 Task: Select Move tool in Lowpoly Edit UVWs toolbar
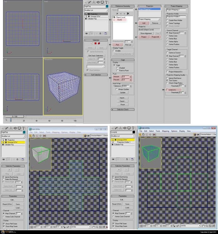(x=140, y=134)
